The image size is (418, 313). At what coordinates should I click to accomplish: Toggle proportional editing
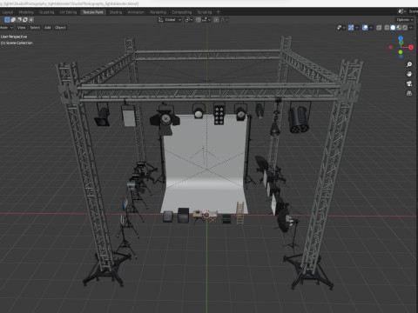pyautogui.click(x=216, y=20)
